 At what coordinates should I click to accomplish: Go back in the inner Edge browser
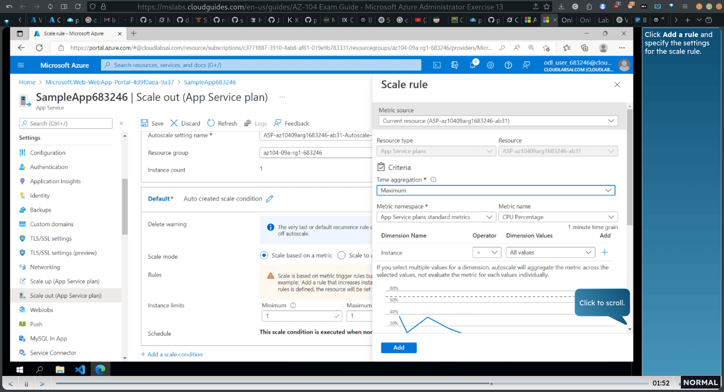coord(21,48)
